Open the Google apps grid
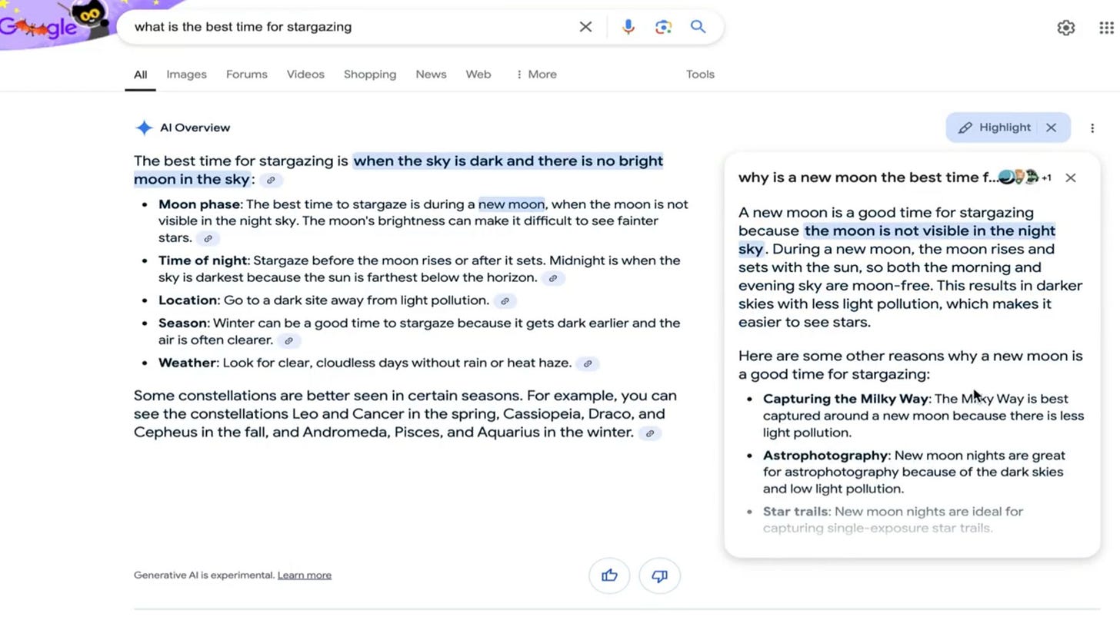1120x630 pixels. pos(1106,28)
